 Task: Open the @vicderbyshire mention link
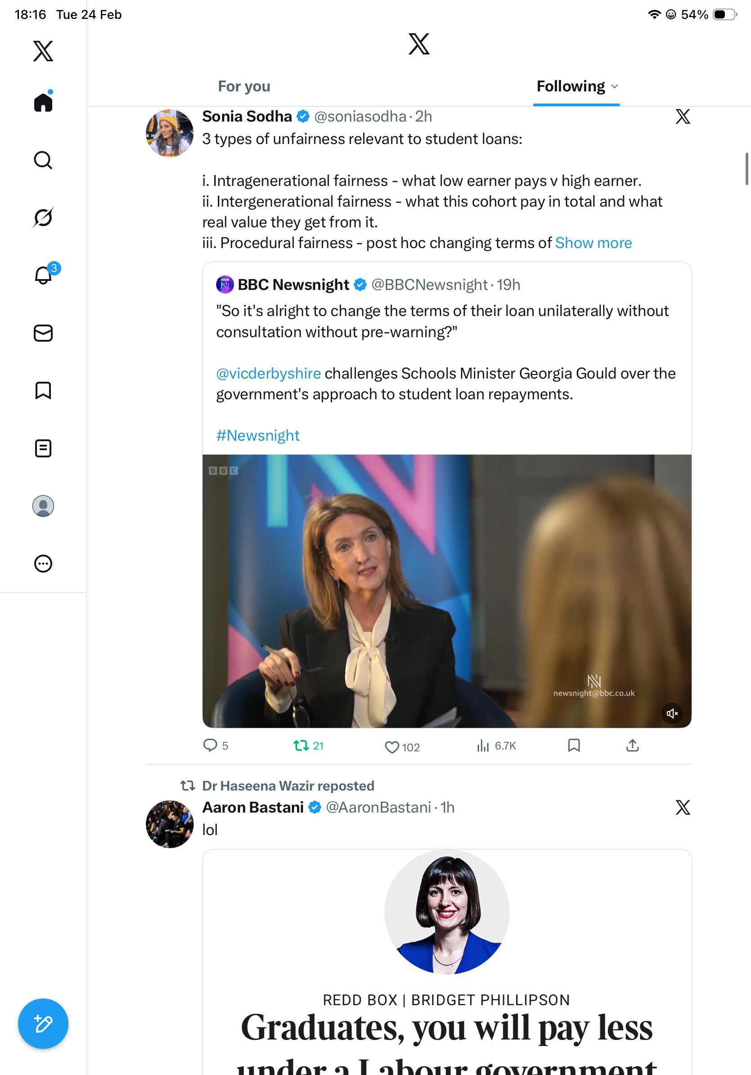click(x=268, y=373)
